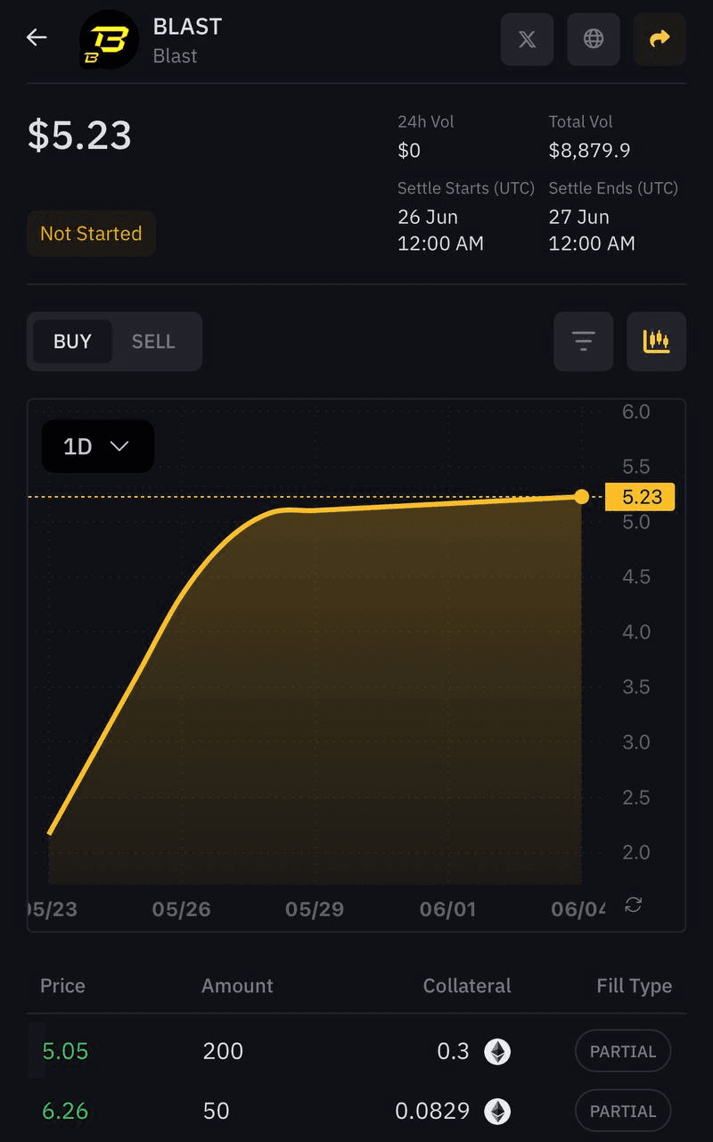The height and width of the screenshot is (1142, 713).
Task: Open the website globe icon
Action: (594, 39)
